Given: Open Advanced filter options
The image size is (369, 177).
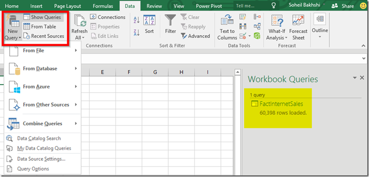Looking at the screenshot, I should click(x=195, y=36).
